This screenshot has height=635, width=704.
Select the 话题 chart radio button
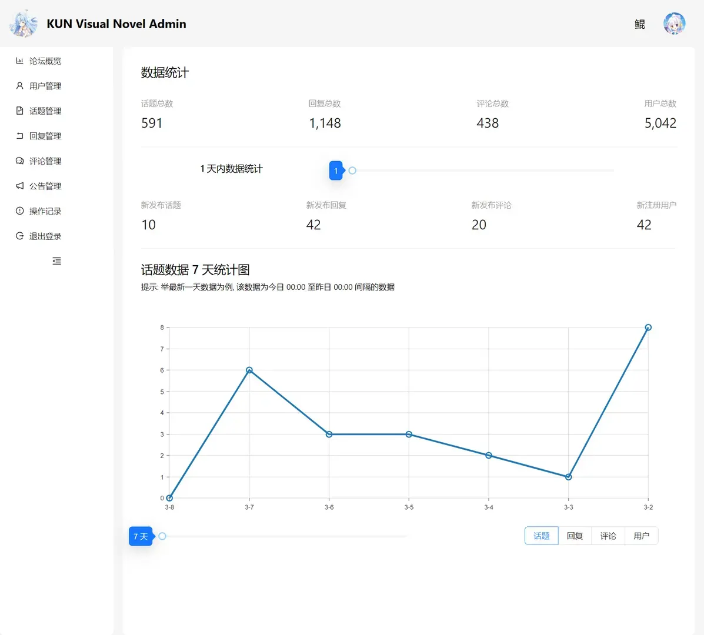[x=542, y=536]
